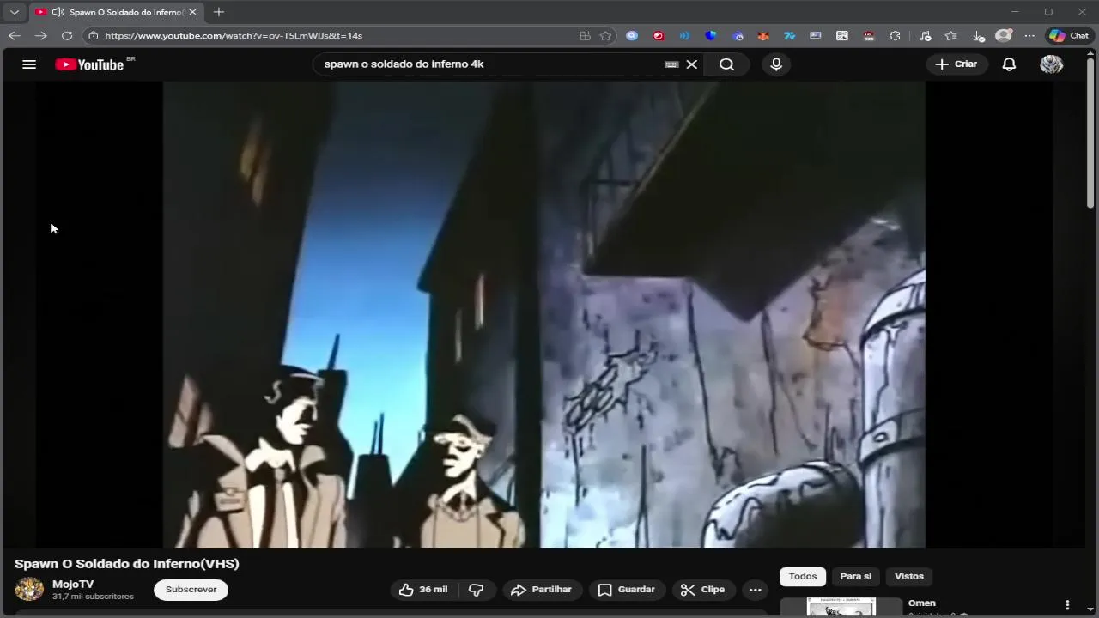Open the browser Favorites list icon
1099x618 pixels.
click(951, 36)
